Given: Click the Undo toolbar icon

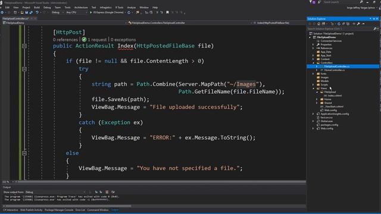Looking at the screenshot, I should tap(37, 12).
